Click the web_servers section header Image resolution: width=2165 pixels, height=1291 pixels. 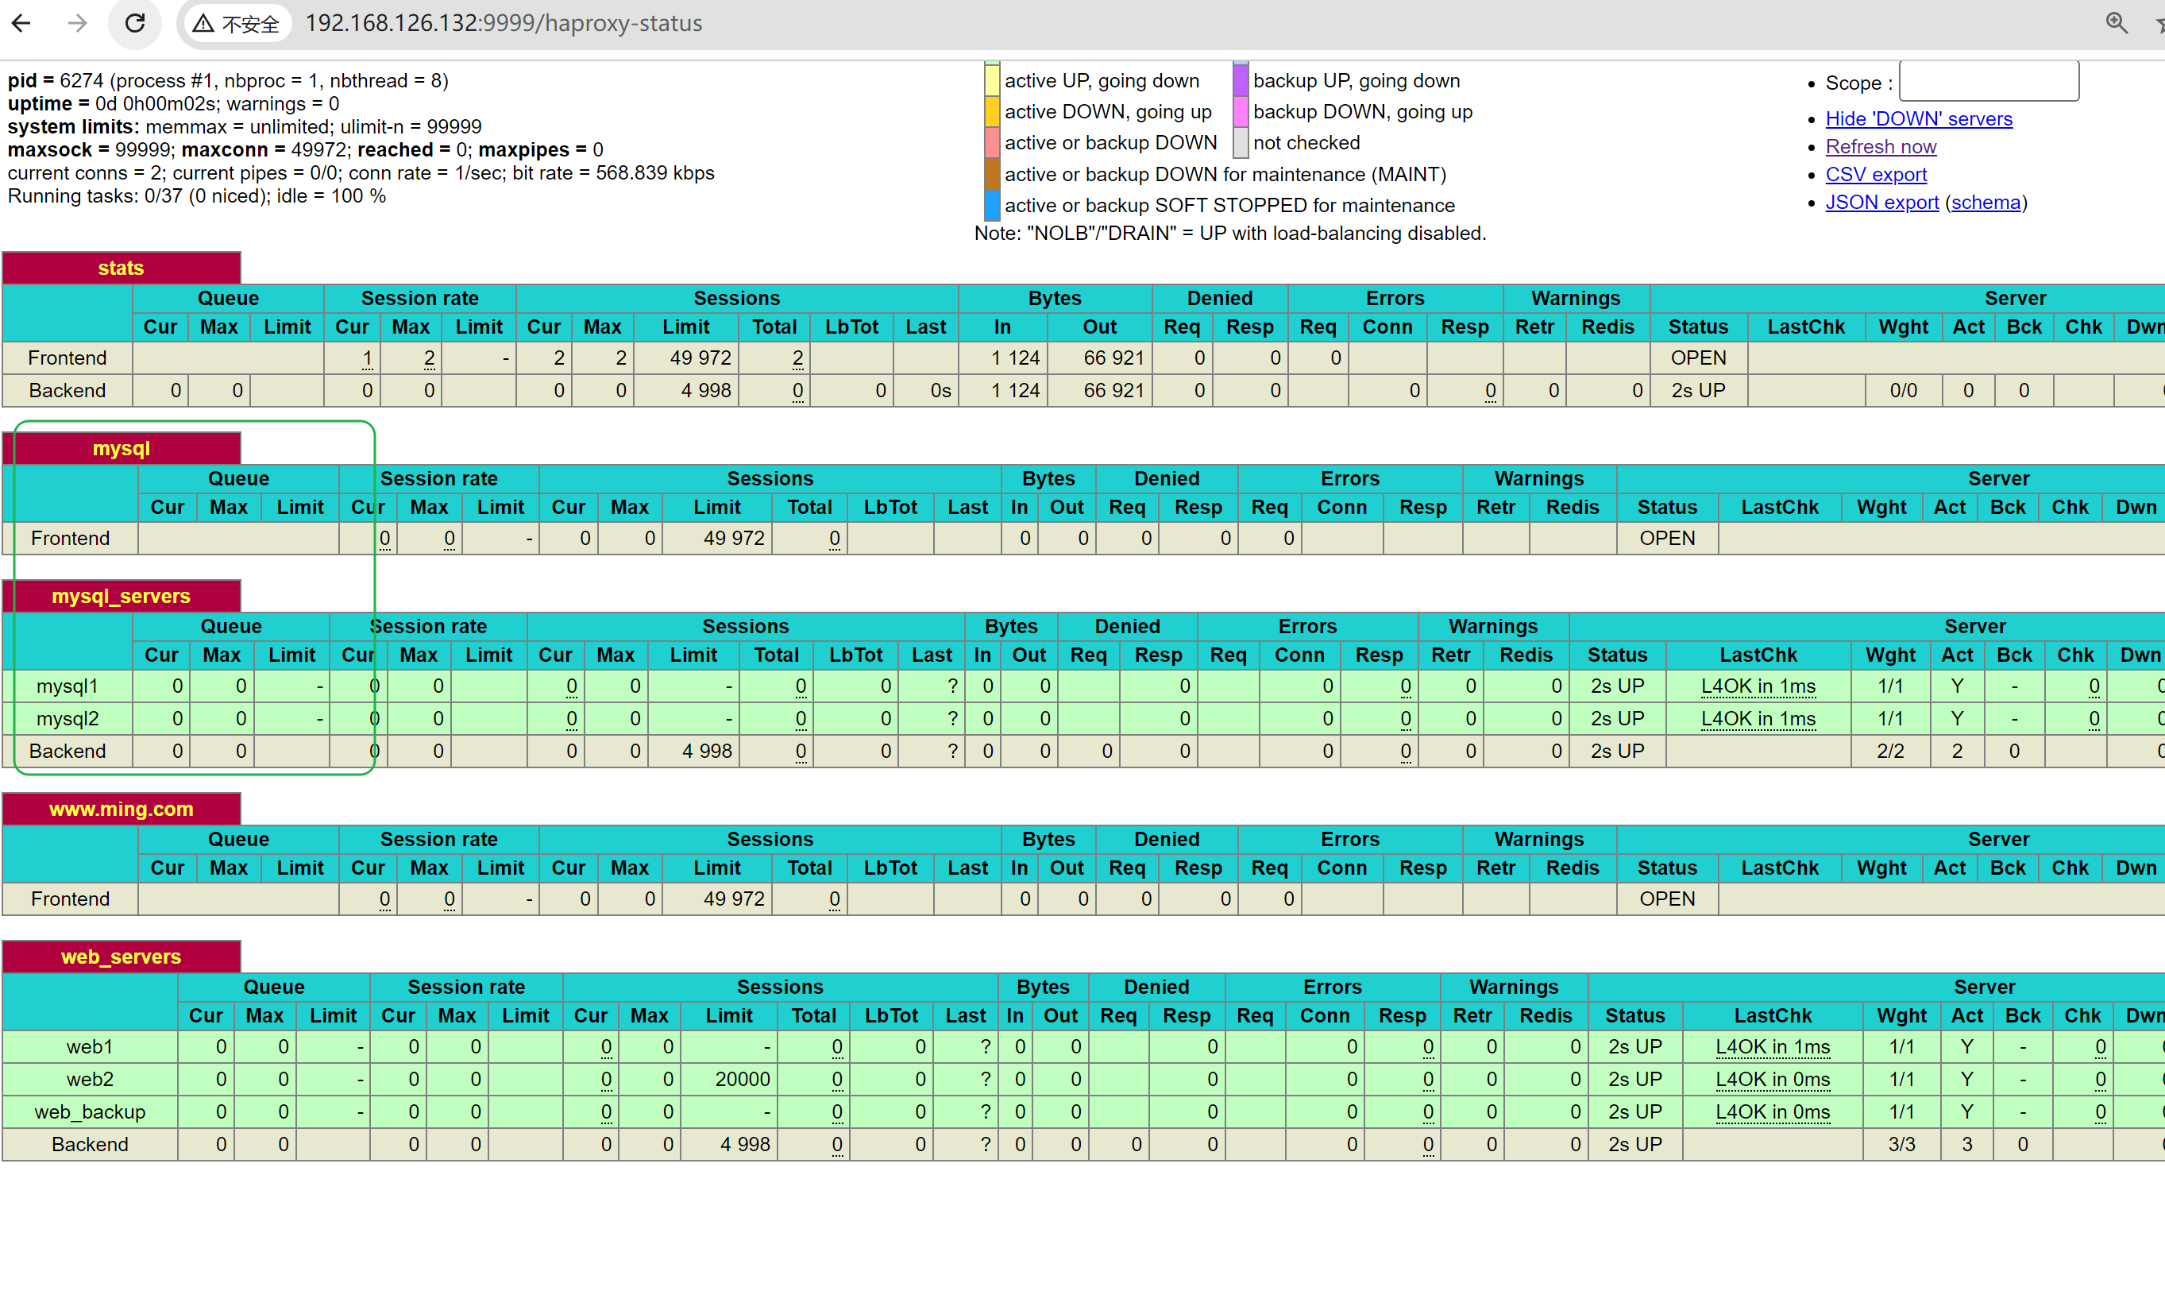click(121, 957)
